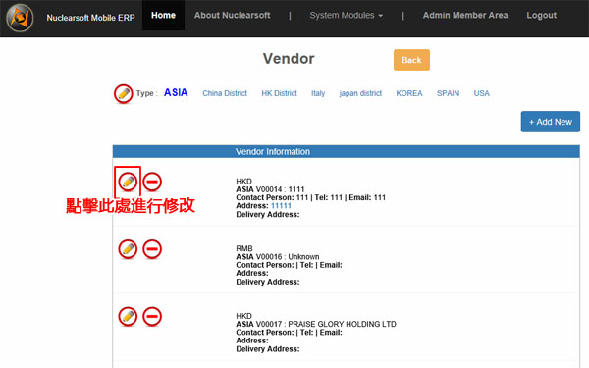
Task: Select the USA vendor type
Action: click(482, 93)
